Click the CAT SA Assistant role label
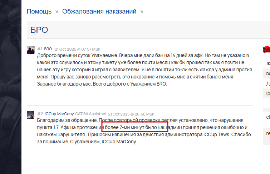 click(x=91, y=114)
